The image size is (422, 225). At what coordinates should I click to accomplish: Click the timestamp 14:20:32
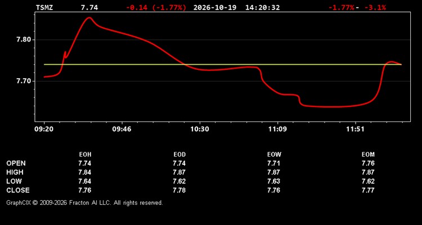pyautogui.click(x=262, y=7)
